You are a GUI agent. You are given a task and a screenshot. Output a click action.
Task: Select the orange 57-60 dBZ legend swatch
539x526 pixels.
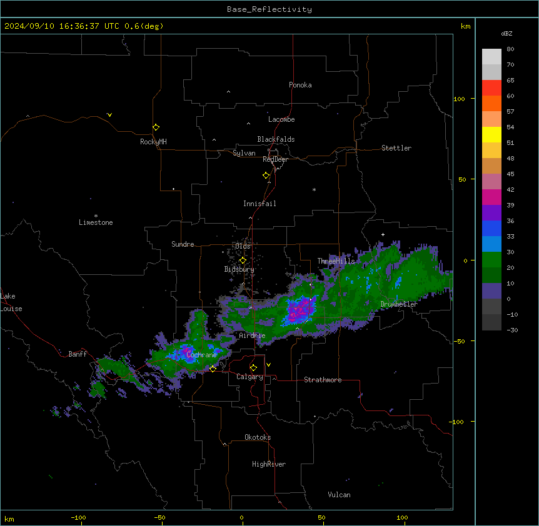click(491, 103)
